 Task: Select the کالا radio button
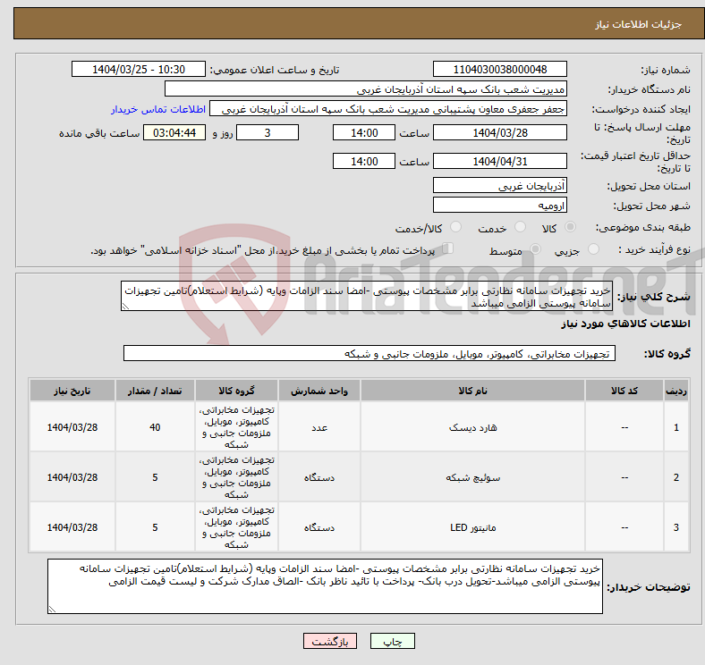click(570, 227)
